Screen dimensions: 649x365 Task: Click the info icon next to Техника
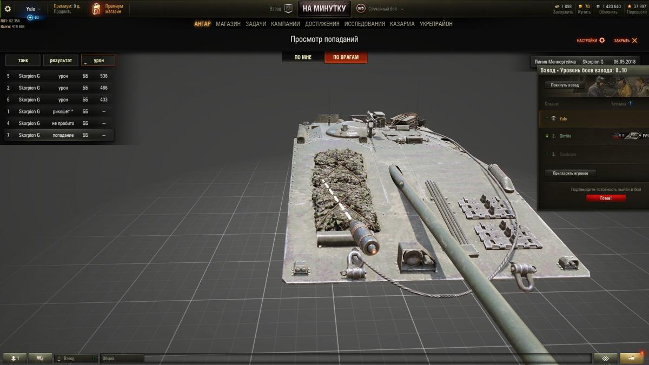point(630,103)
